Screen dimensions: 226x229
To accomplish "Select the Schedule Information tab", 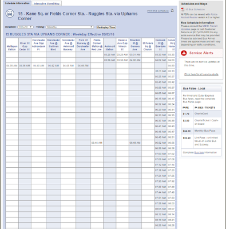I will point(17,3).
